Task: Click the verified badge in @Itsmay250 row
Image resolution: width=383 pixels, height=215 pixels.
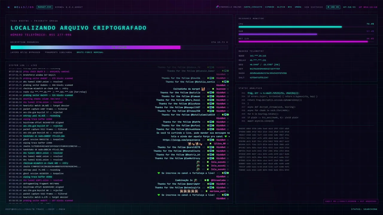Action: point(213,111)
